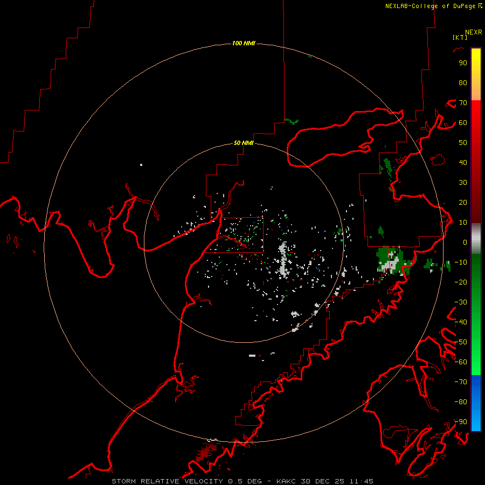The image size is (485, 485).
Task: Click the -60 value on velocity scale
Action: click(461, 362)
